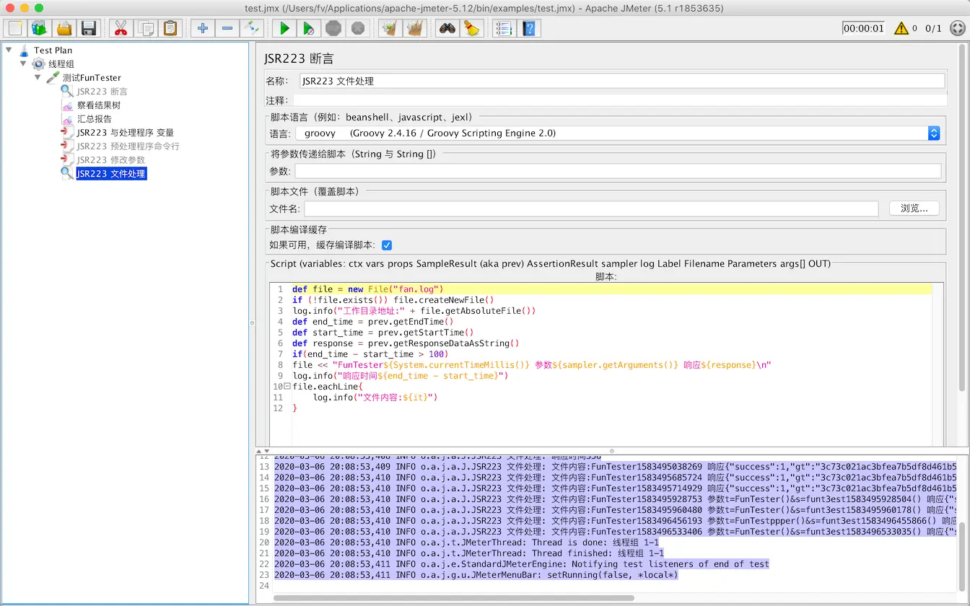Click the Open file folder icon
970x606 pixels.
point(64,28)
